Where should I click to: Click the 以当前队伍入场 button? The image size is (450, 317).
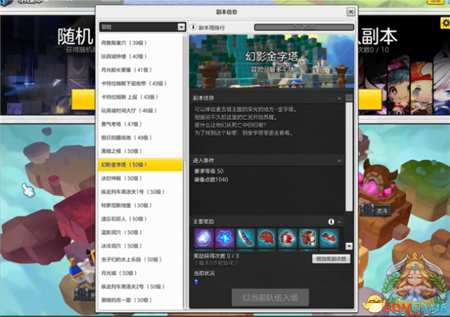click(270, 297)
